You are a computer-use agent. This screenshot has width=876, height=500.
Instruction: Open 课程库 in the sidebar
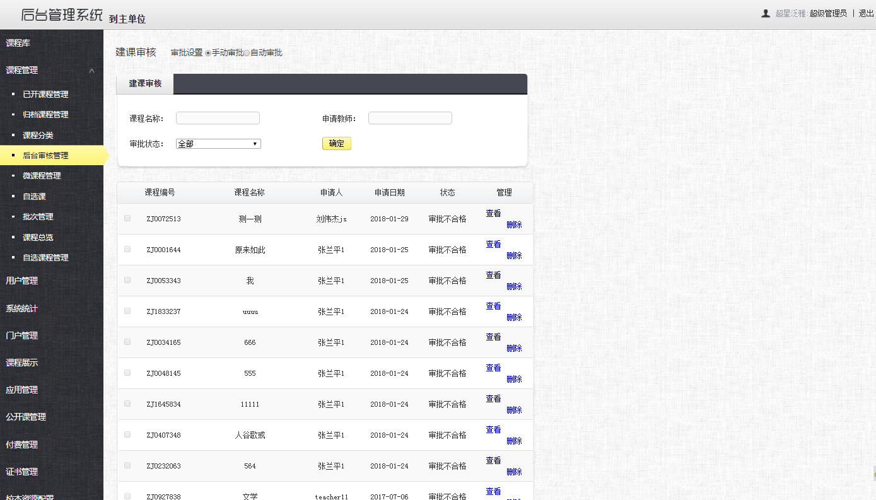click(18, 44)
